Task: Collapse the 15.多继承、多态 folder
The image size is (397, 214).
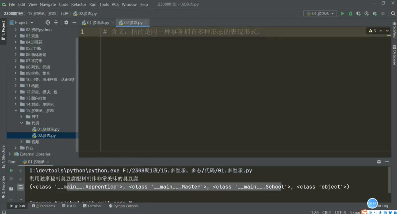Action: [x=16, y=110]
